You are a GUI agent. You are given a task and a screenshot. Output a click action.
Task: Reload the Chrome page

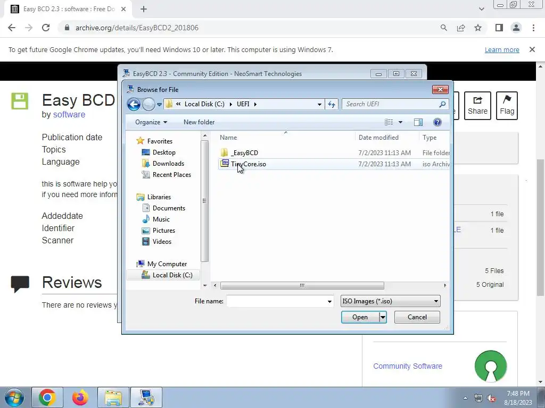pos(46,28)
